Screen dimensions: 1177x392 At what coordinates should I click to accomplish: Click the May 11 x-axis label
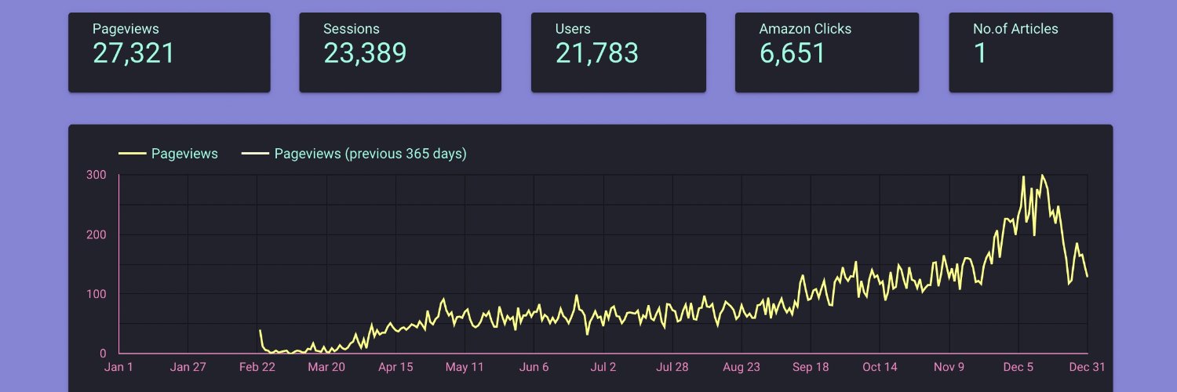[x=465, y=367]
